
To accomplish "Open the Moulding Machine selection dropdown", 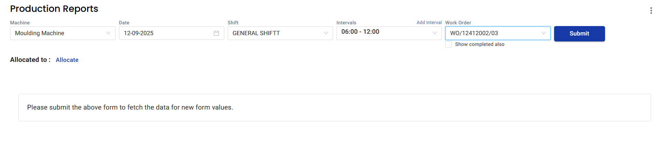I will click(x=59, y=33).
